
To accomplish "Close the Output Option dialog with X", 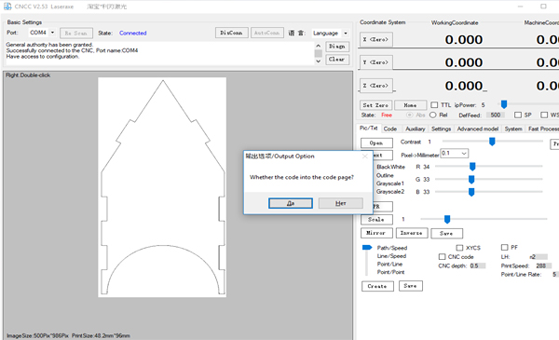I will pos(364,156).
